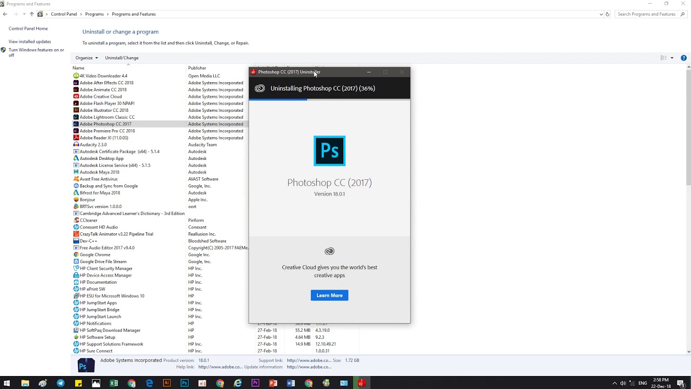691x389 pixels.
Task: Open the View installed updates link
Action: pos(30,42)
